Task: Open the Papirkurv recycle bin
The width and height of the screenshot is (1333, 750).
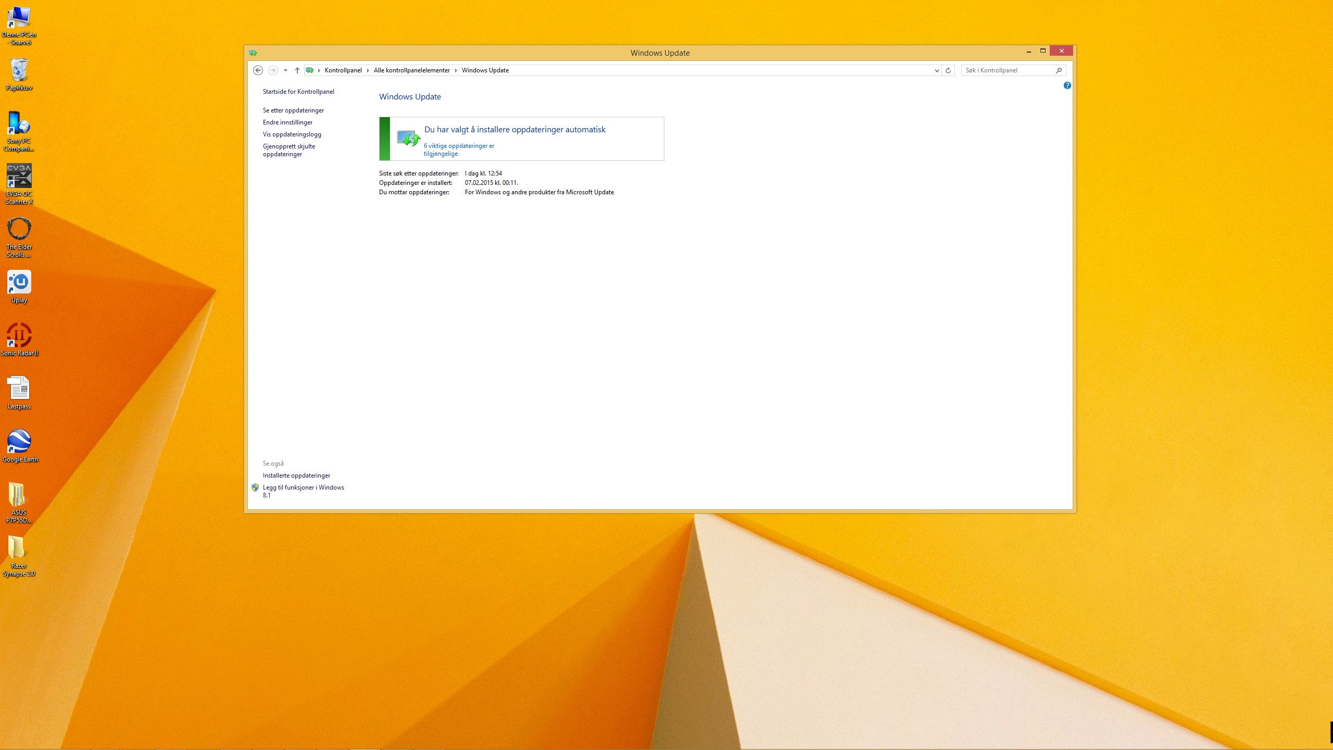Action: 19,74
